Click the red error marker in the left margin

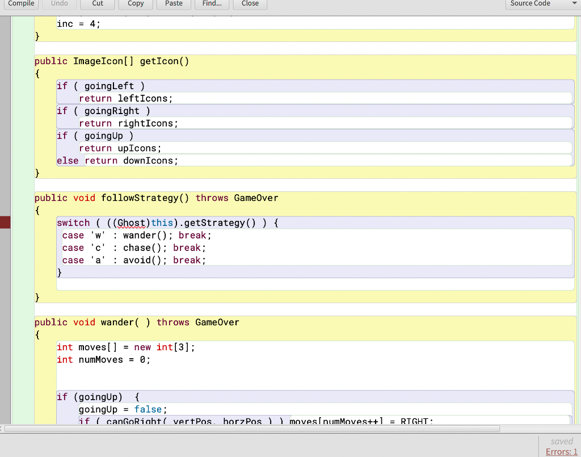click(5, 223)
